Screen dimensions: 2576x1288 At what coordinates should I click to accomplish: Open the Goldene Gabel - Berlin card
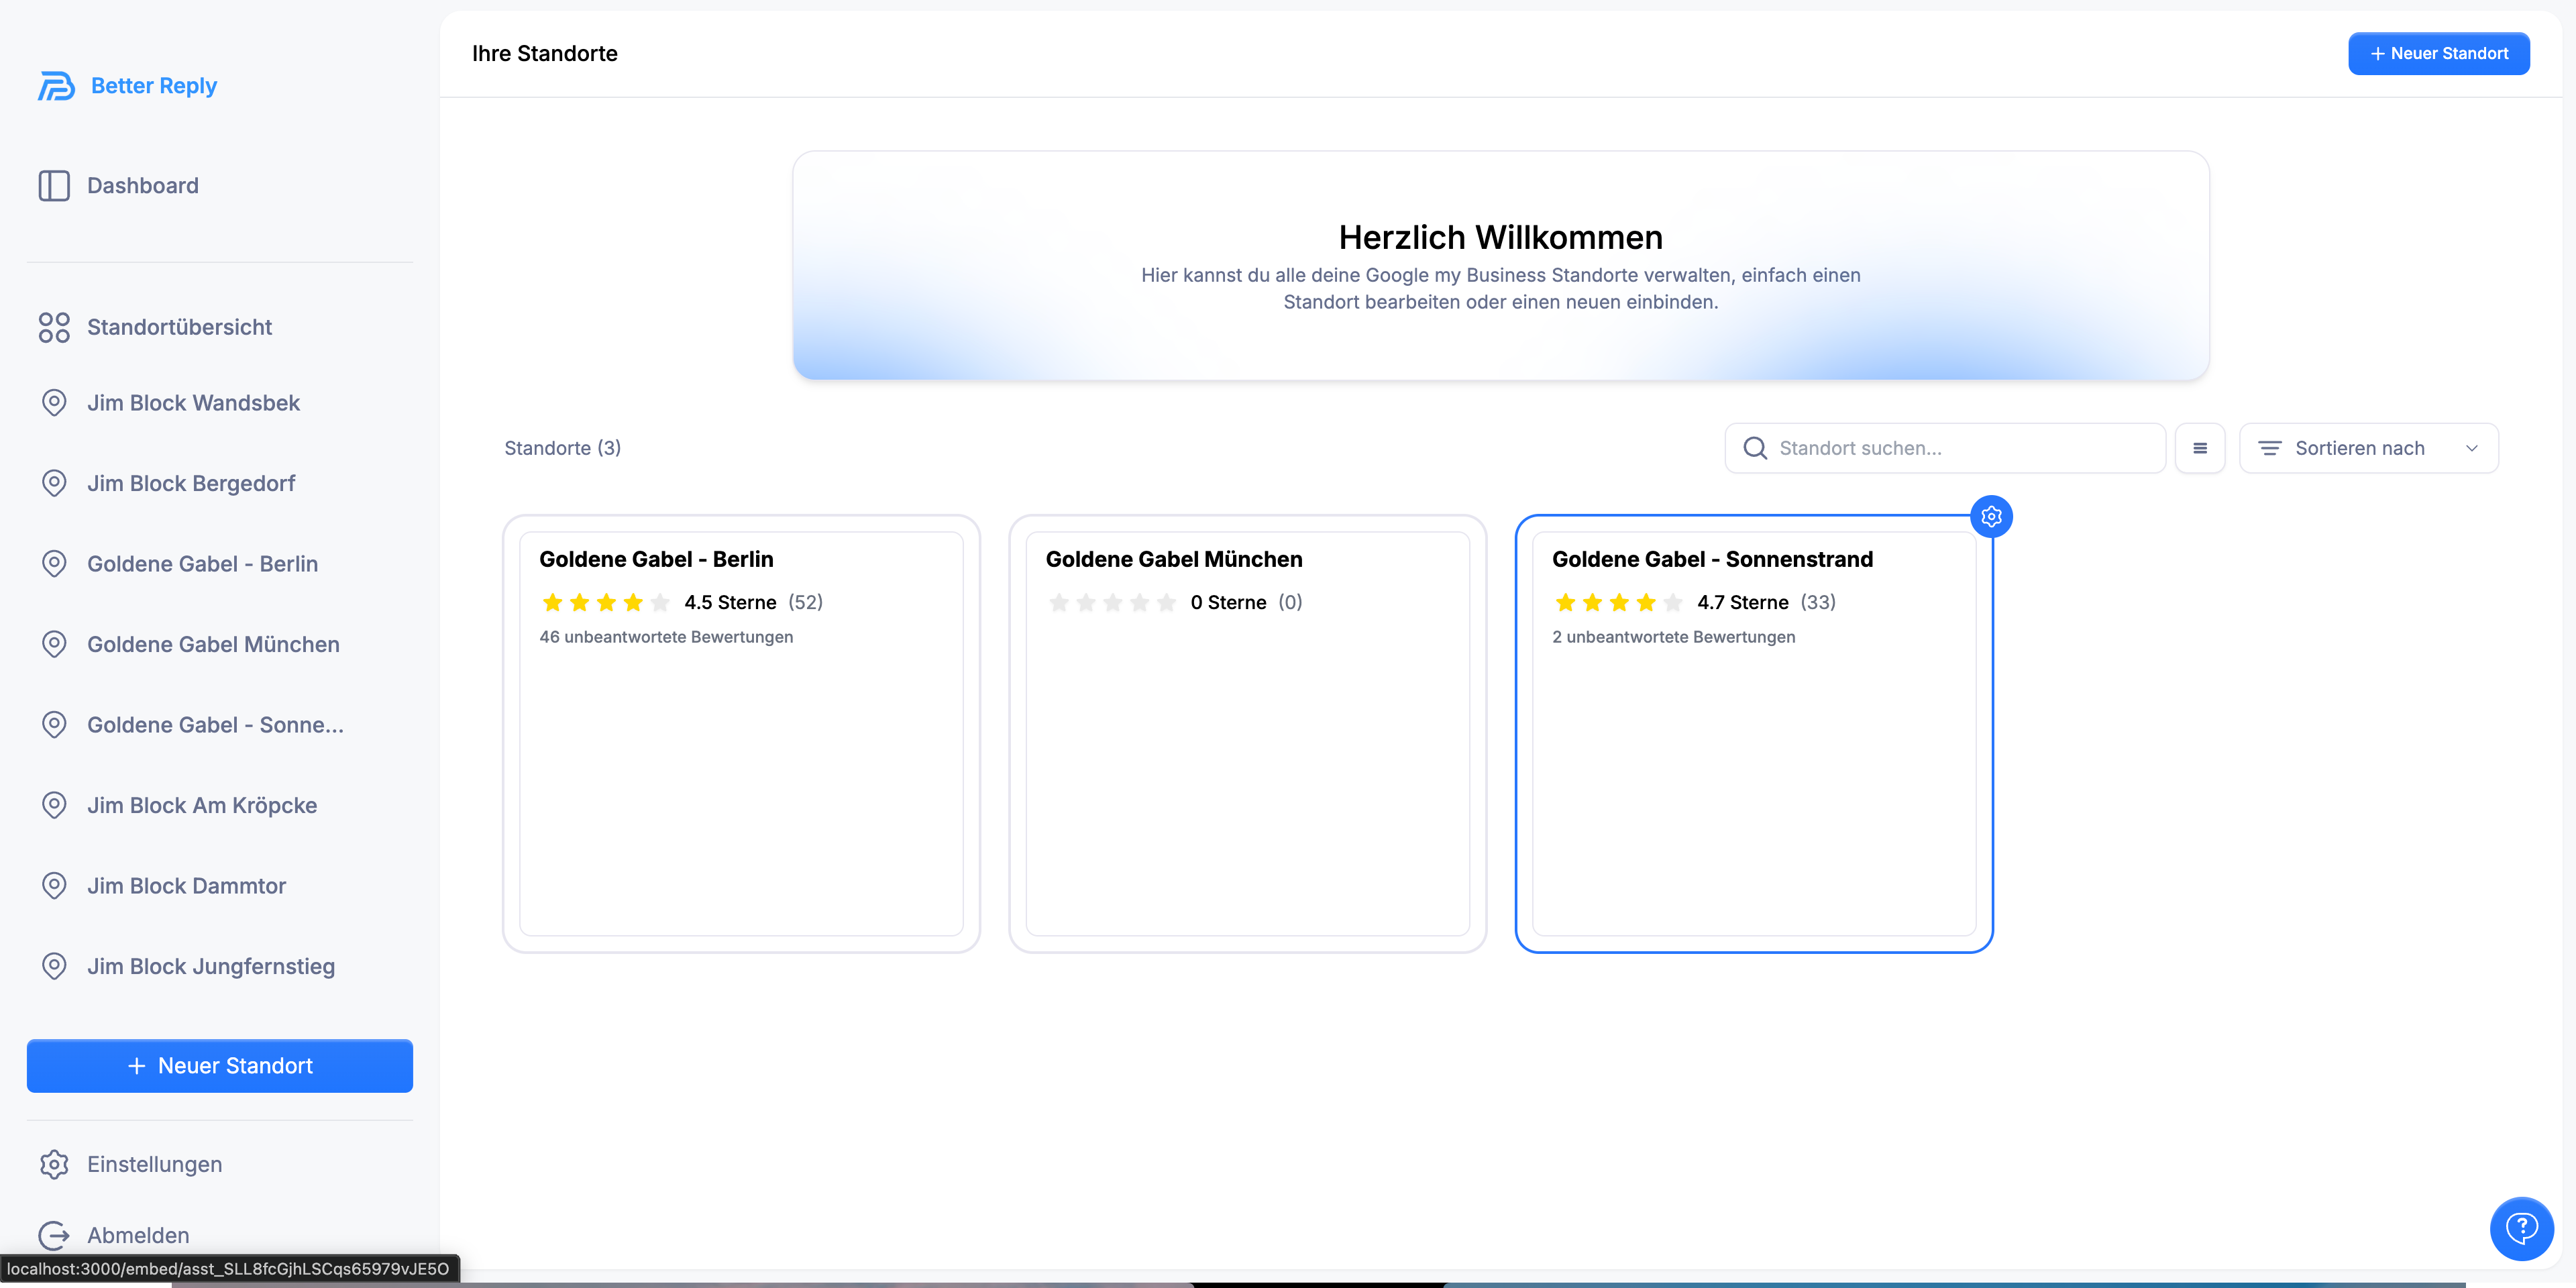741,733
